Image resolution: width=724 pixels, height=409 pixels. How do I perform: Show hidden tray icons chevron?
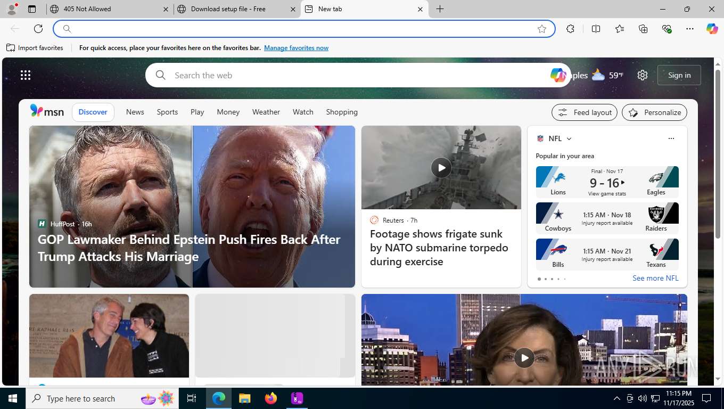617,398
